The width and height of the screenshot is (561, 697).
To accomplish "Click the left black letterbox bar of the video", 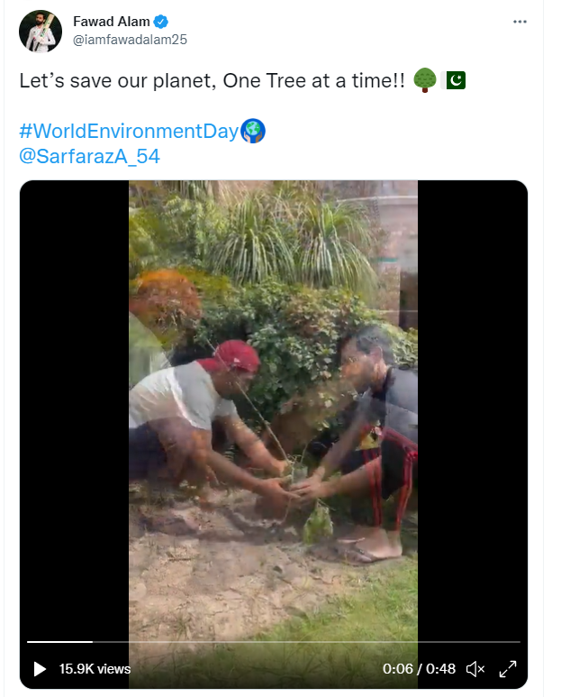I will pos(74,406).
